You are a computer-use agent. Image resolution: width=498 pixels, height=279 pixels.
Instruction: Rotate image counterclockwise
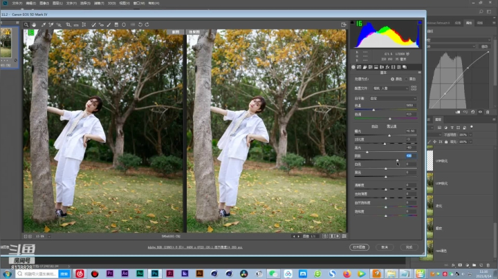[140, 25]
